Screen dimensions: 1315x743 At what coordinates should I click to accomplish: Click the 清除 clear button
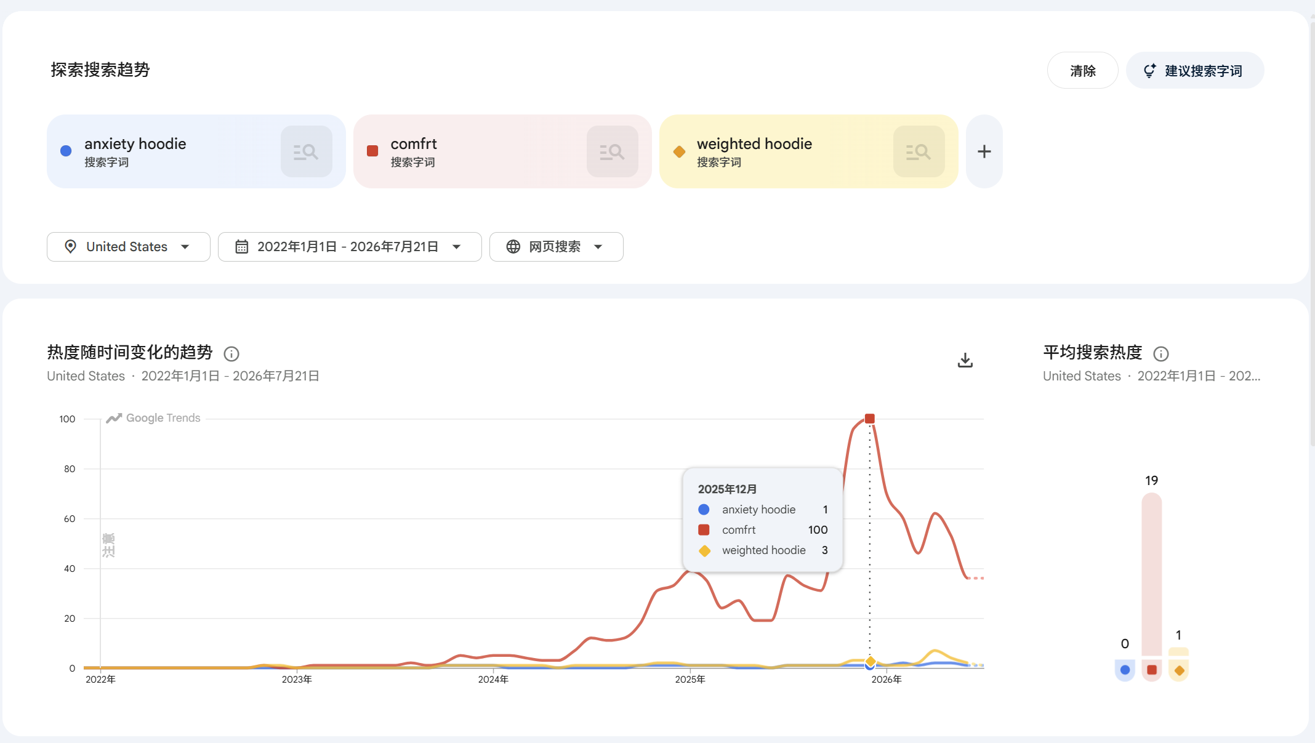click(1082, 71)
